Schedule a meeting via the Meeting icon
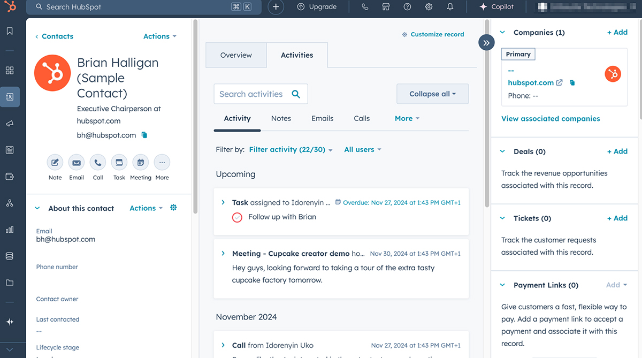 coord(140,162)
